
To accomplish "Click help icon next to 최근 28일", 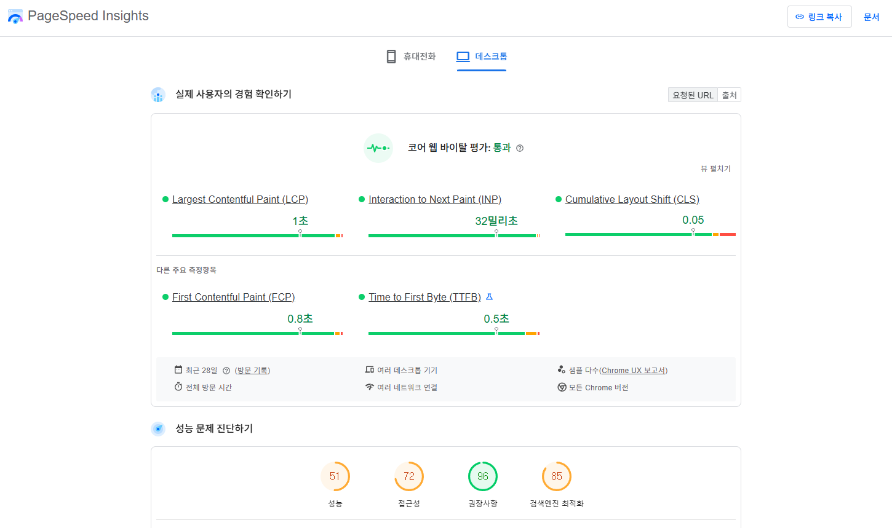I will coord(226,371).
